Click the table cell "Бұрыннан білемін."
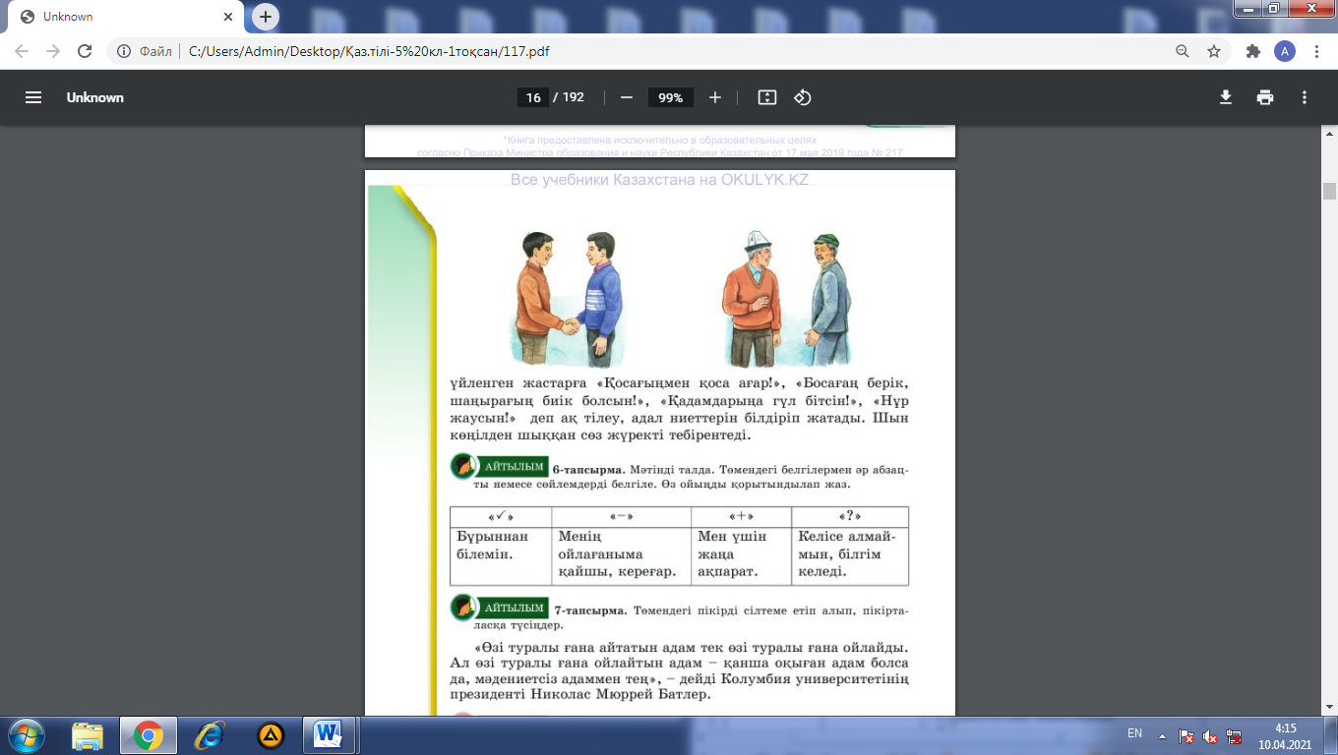Image resolution: width=1338 pixels, height=755 pixels. pyautogui.click(x=501, y=556)
